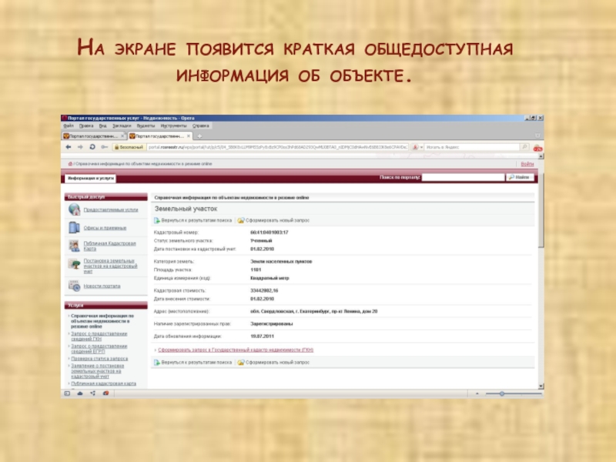Close the first Портал государственн... tab
This screenshot has height=462, width=616.
tap(122, 136)
